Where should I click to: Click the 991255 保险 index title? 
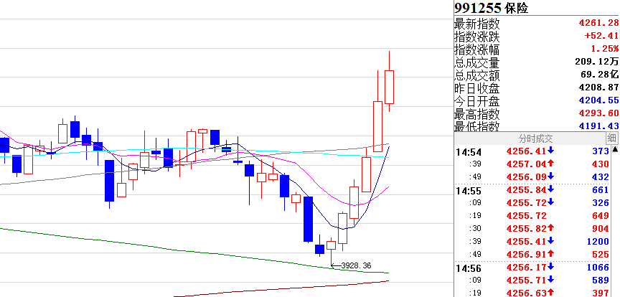pos(492,8)
